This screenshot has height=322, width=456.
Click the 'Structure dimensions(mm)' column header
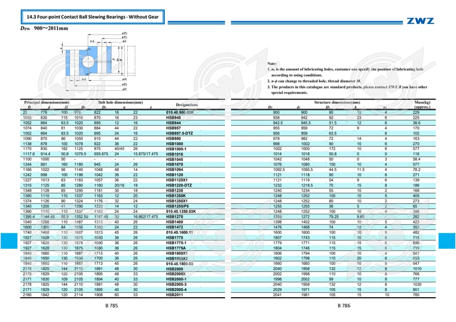tap(337, 103)
